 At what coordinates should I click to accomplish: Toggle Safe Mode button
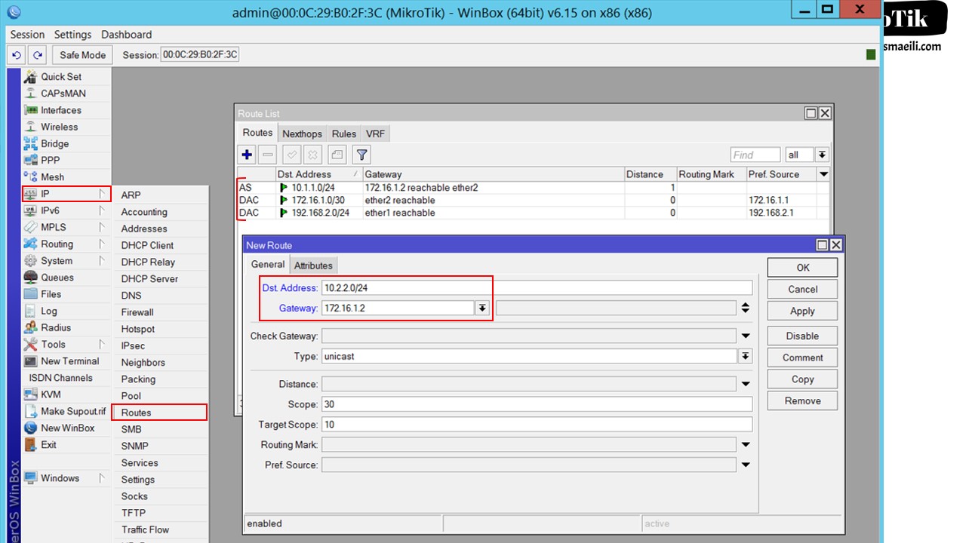click(x=83, y=55)
